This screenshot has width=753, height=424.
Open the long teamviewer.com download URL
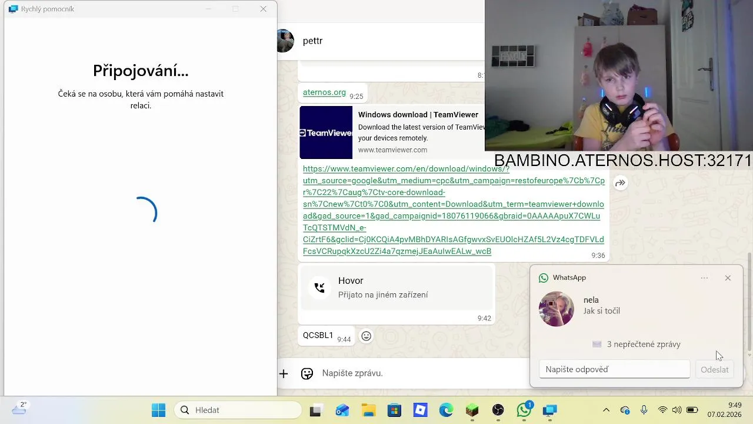(453, 210)
